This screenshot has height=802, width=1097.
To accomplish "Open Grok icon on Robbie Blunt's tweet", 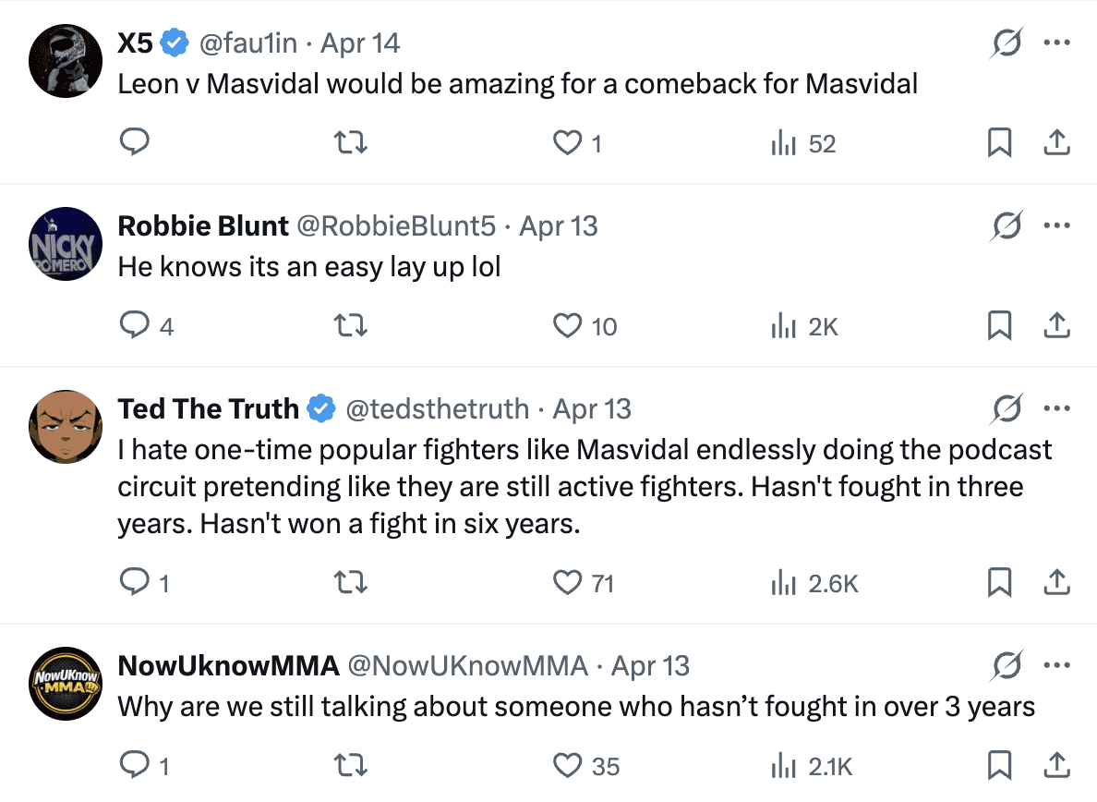I will [x=1007, y=226].
